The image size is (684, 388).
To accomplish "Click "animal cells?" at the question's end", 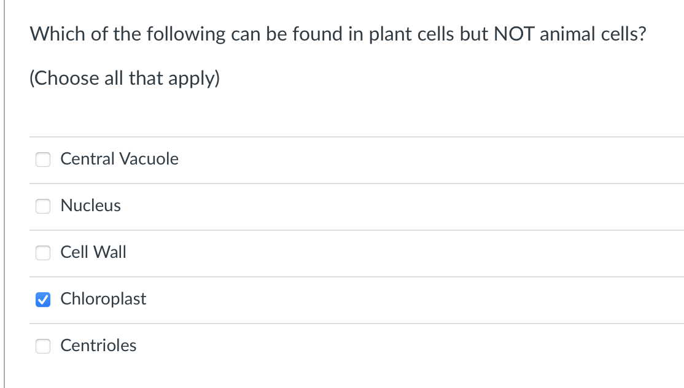I will [592, 34].
